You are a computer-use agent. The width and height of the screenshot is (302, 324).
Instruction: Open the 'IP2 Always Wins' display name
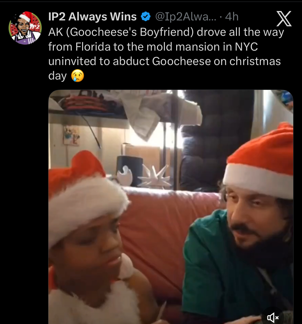click(92, 17)
